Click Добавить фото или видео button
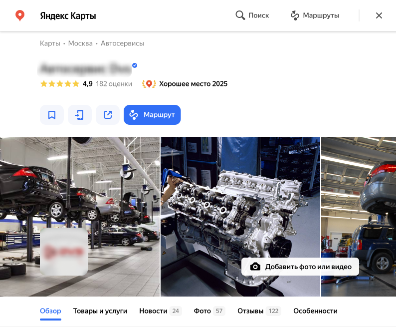The height and width of the screenshot is (327, 396). (x=300, y=267)
